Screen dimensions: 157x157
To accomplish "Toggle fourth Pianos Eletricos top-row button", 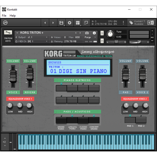I will click(94, 88).
